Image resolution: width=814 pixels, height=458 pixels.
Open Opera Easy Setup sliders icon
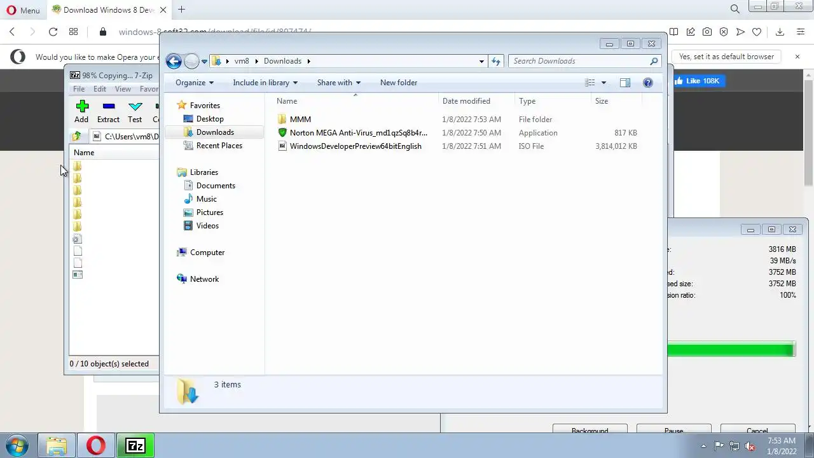tap(800, 32)
